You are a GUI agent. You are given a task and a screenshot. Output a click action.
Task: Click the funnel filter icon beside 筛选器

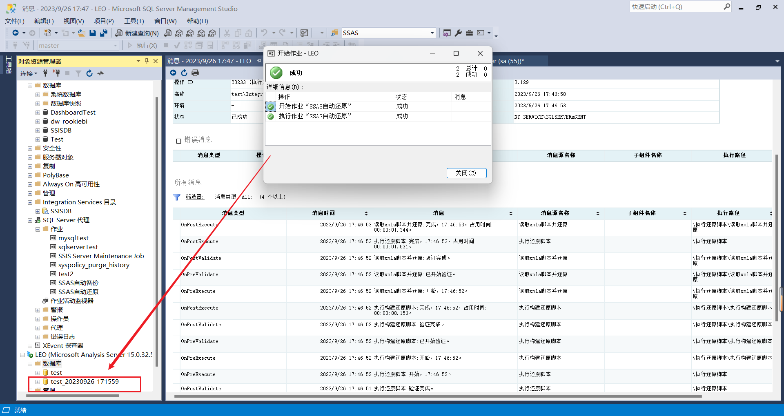tap(177, 197)
